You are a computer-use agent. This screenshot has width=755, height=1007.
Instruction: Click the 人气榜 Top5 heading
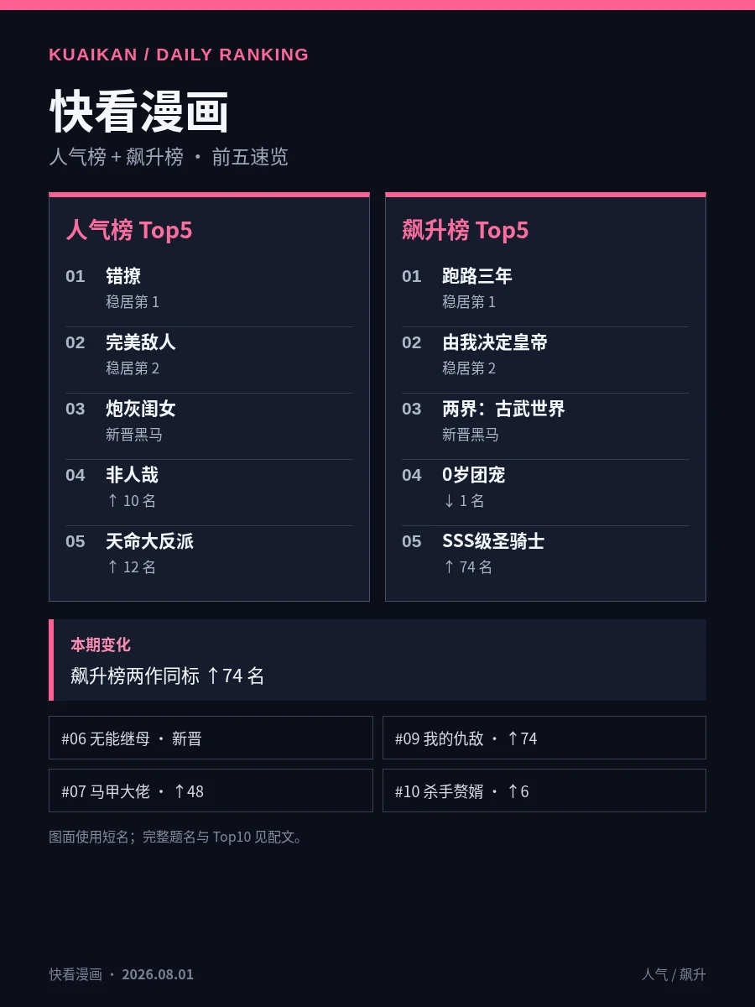point(129,230)
